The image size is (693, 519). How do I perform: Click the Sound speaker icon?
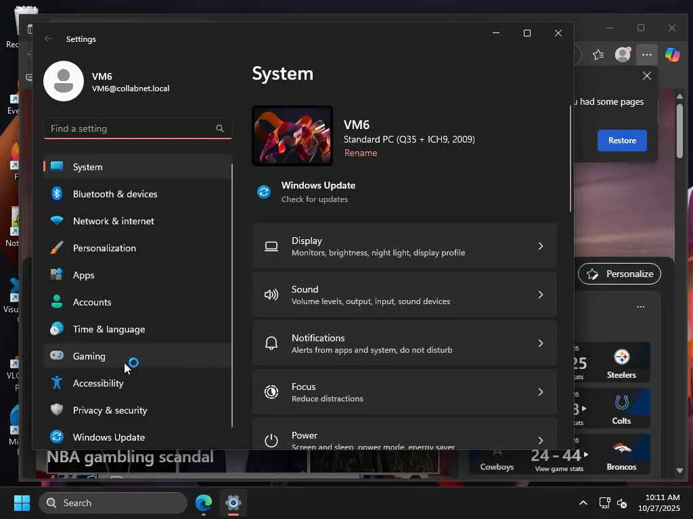[x=271, y=295]
